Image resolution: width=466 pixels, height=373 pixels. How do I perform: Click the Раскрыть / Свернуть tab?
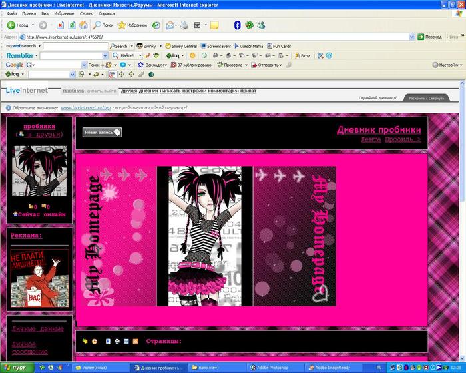tap(426, 98)
